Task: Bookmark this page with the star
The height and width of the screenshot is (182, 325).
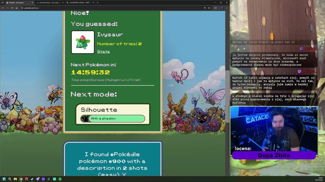Action: (209, 8)
